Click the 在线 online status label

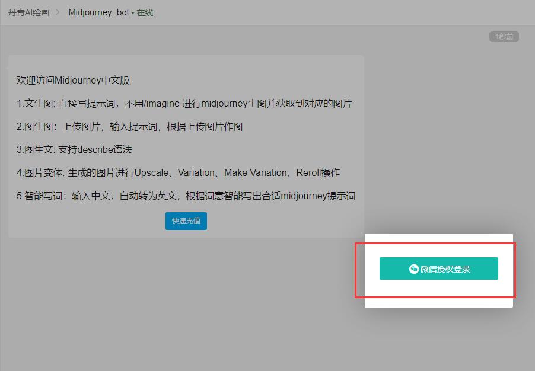(x=145, y=12)
